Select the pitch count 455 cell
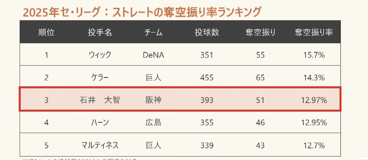This screenshot has width=368, height=160. [x=207, y=78]
